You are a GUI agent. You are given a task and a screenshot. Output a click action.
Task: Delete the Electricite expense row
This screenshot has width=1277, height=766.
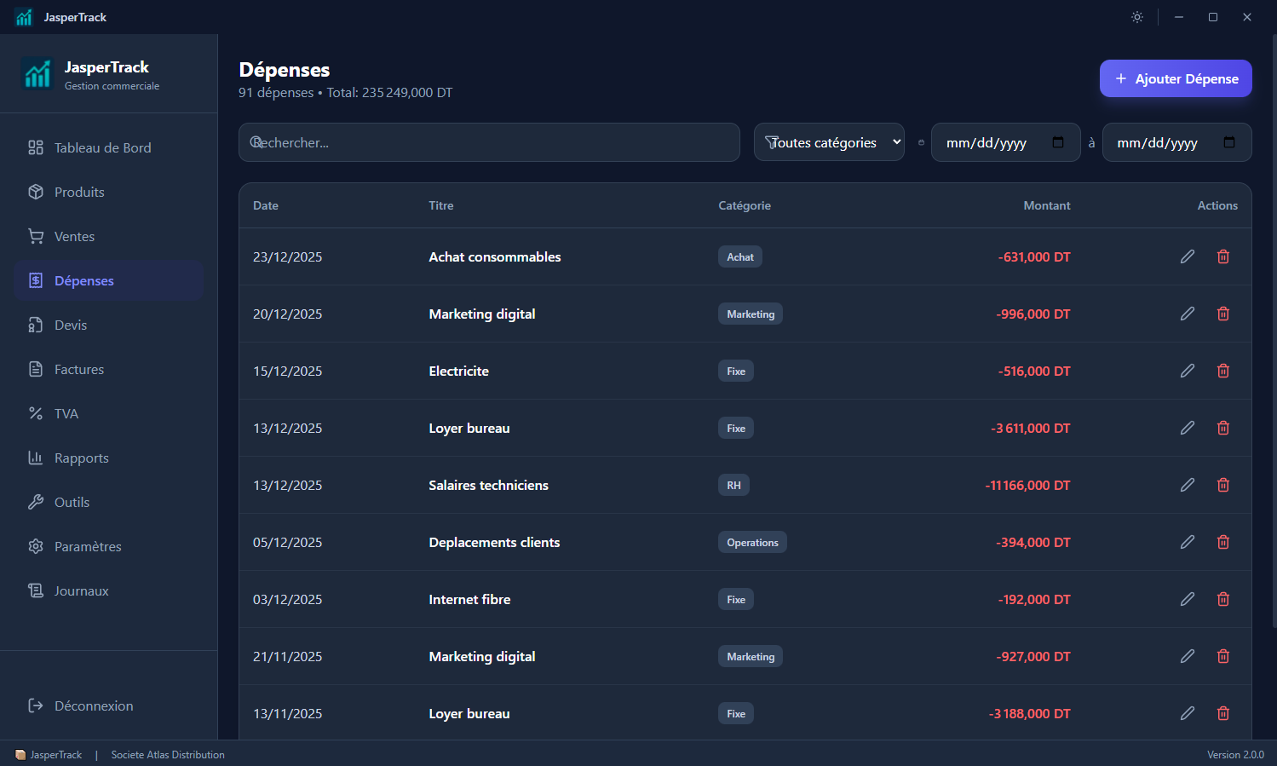tap(1222, 371)
